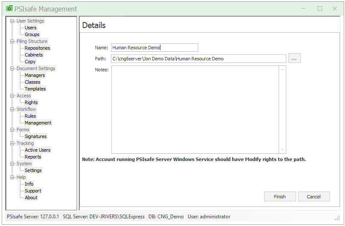Select Rules under Workflow
The width and height of the screenshot is (345, 226).
point(30,116)
